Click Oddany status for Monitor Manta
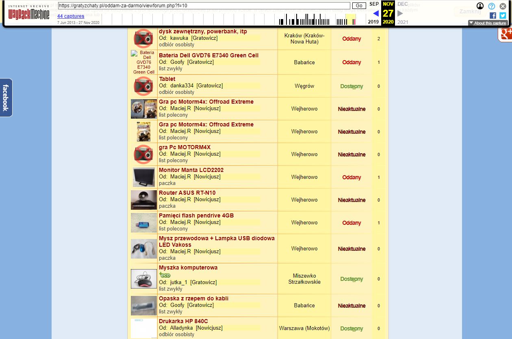 (x=351, y=177)
